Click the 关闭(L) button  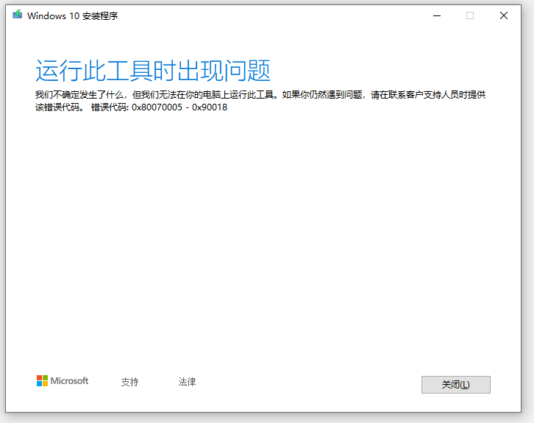[x=456, y=385]
